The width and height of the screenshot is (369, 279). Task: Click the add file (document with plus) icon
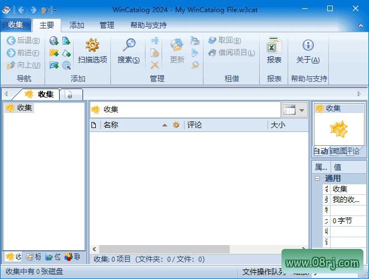coord(66,41)
